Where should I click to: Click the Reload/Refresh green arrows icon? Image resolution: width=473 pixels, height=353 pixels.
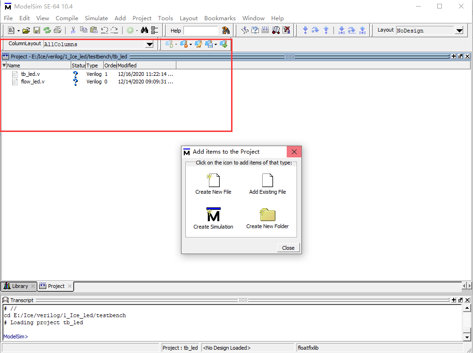point(47,30)
